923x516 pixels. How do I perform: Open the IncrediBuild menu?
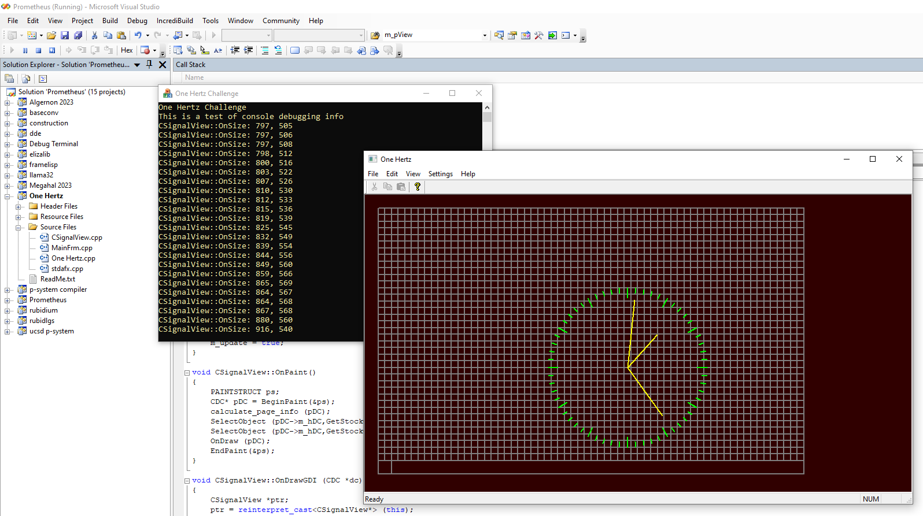(x=175, y=21)
